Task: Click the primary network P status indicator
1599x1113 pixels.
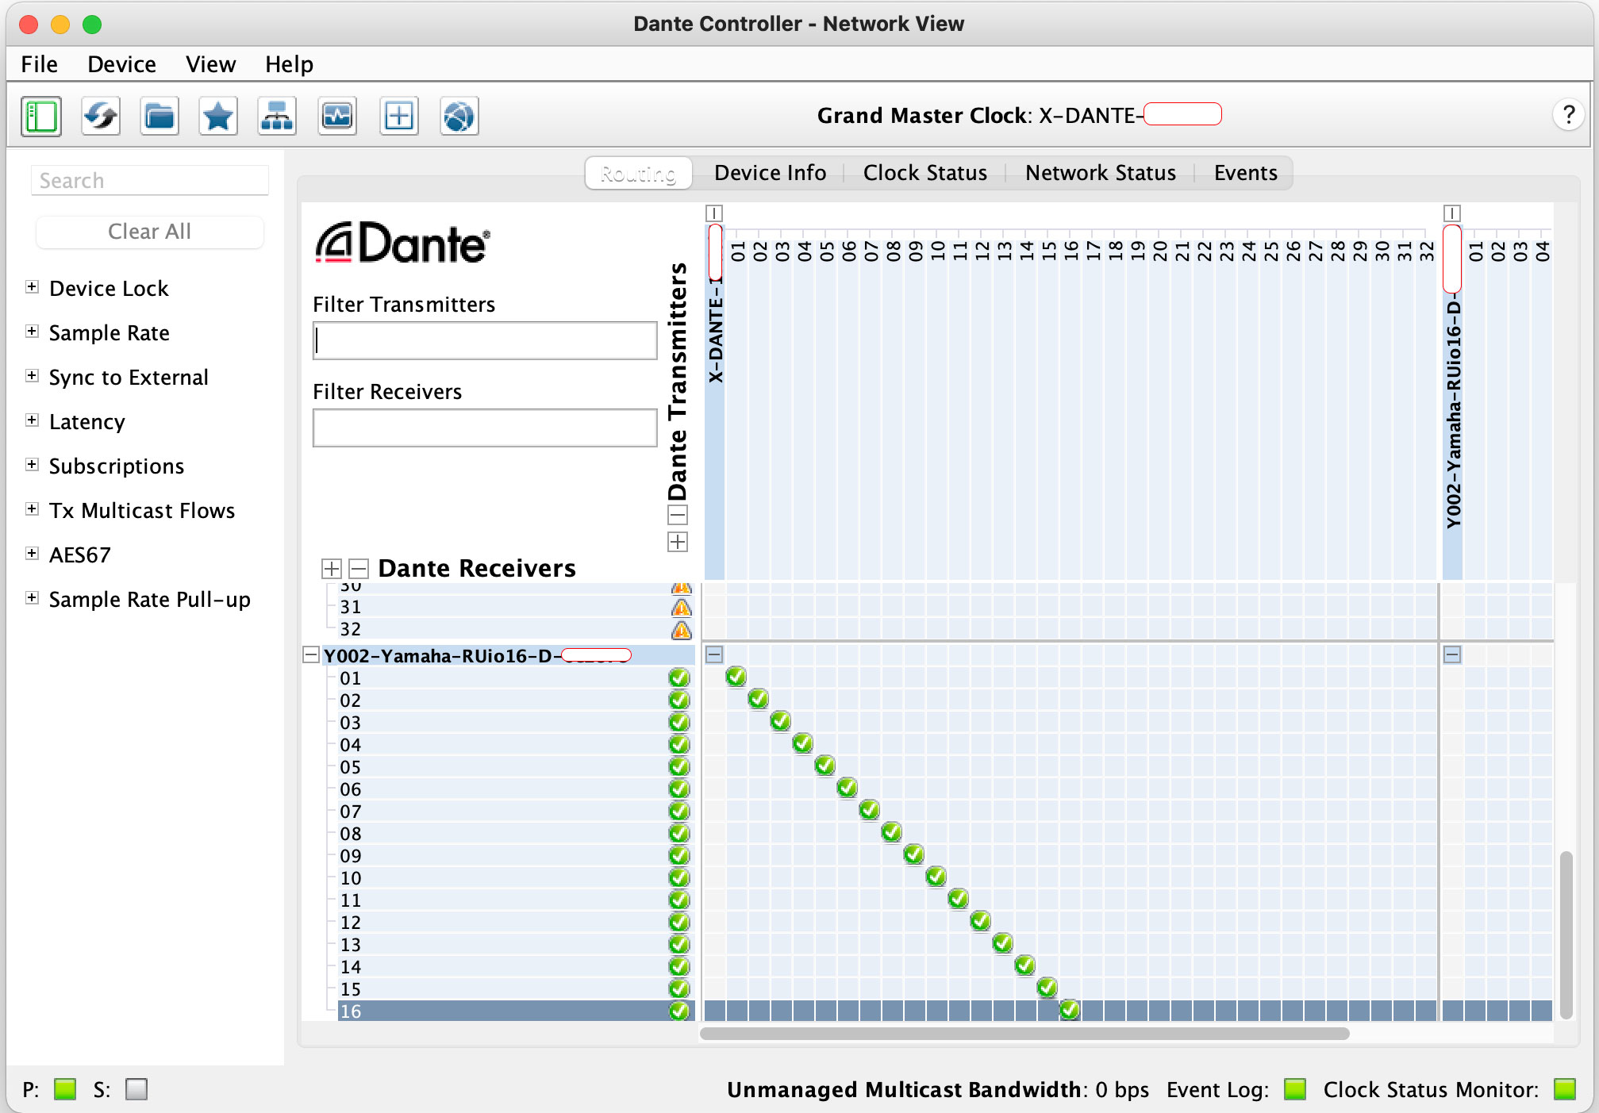Action: click(x=65, y=1089)
